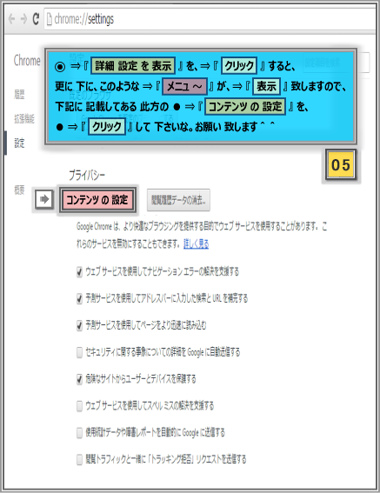Reload the page with the refresh icon
The image size is (380, 493).
coord(36,19)
